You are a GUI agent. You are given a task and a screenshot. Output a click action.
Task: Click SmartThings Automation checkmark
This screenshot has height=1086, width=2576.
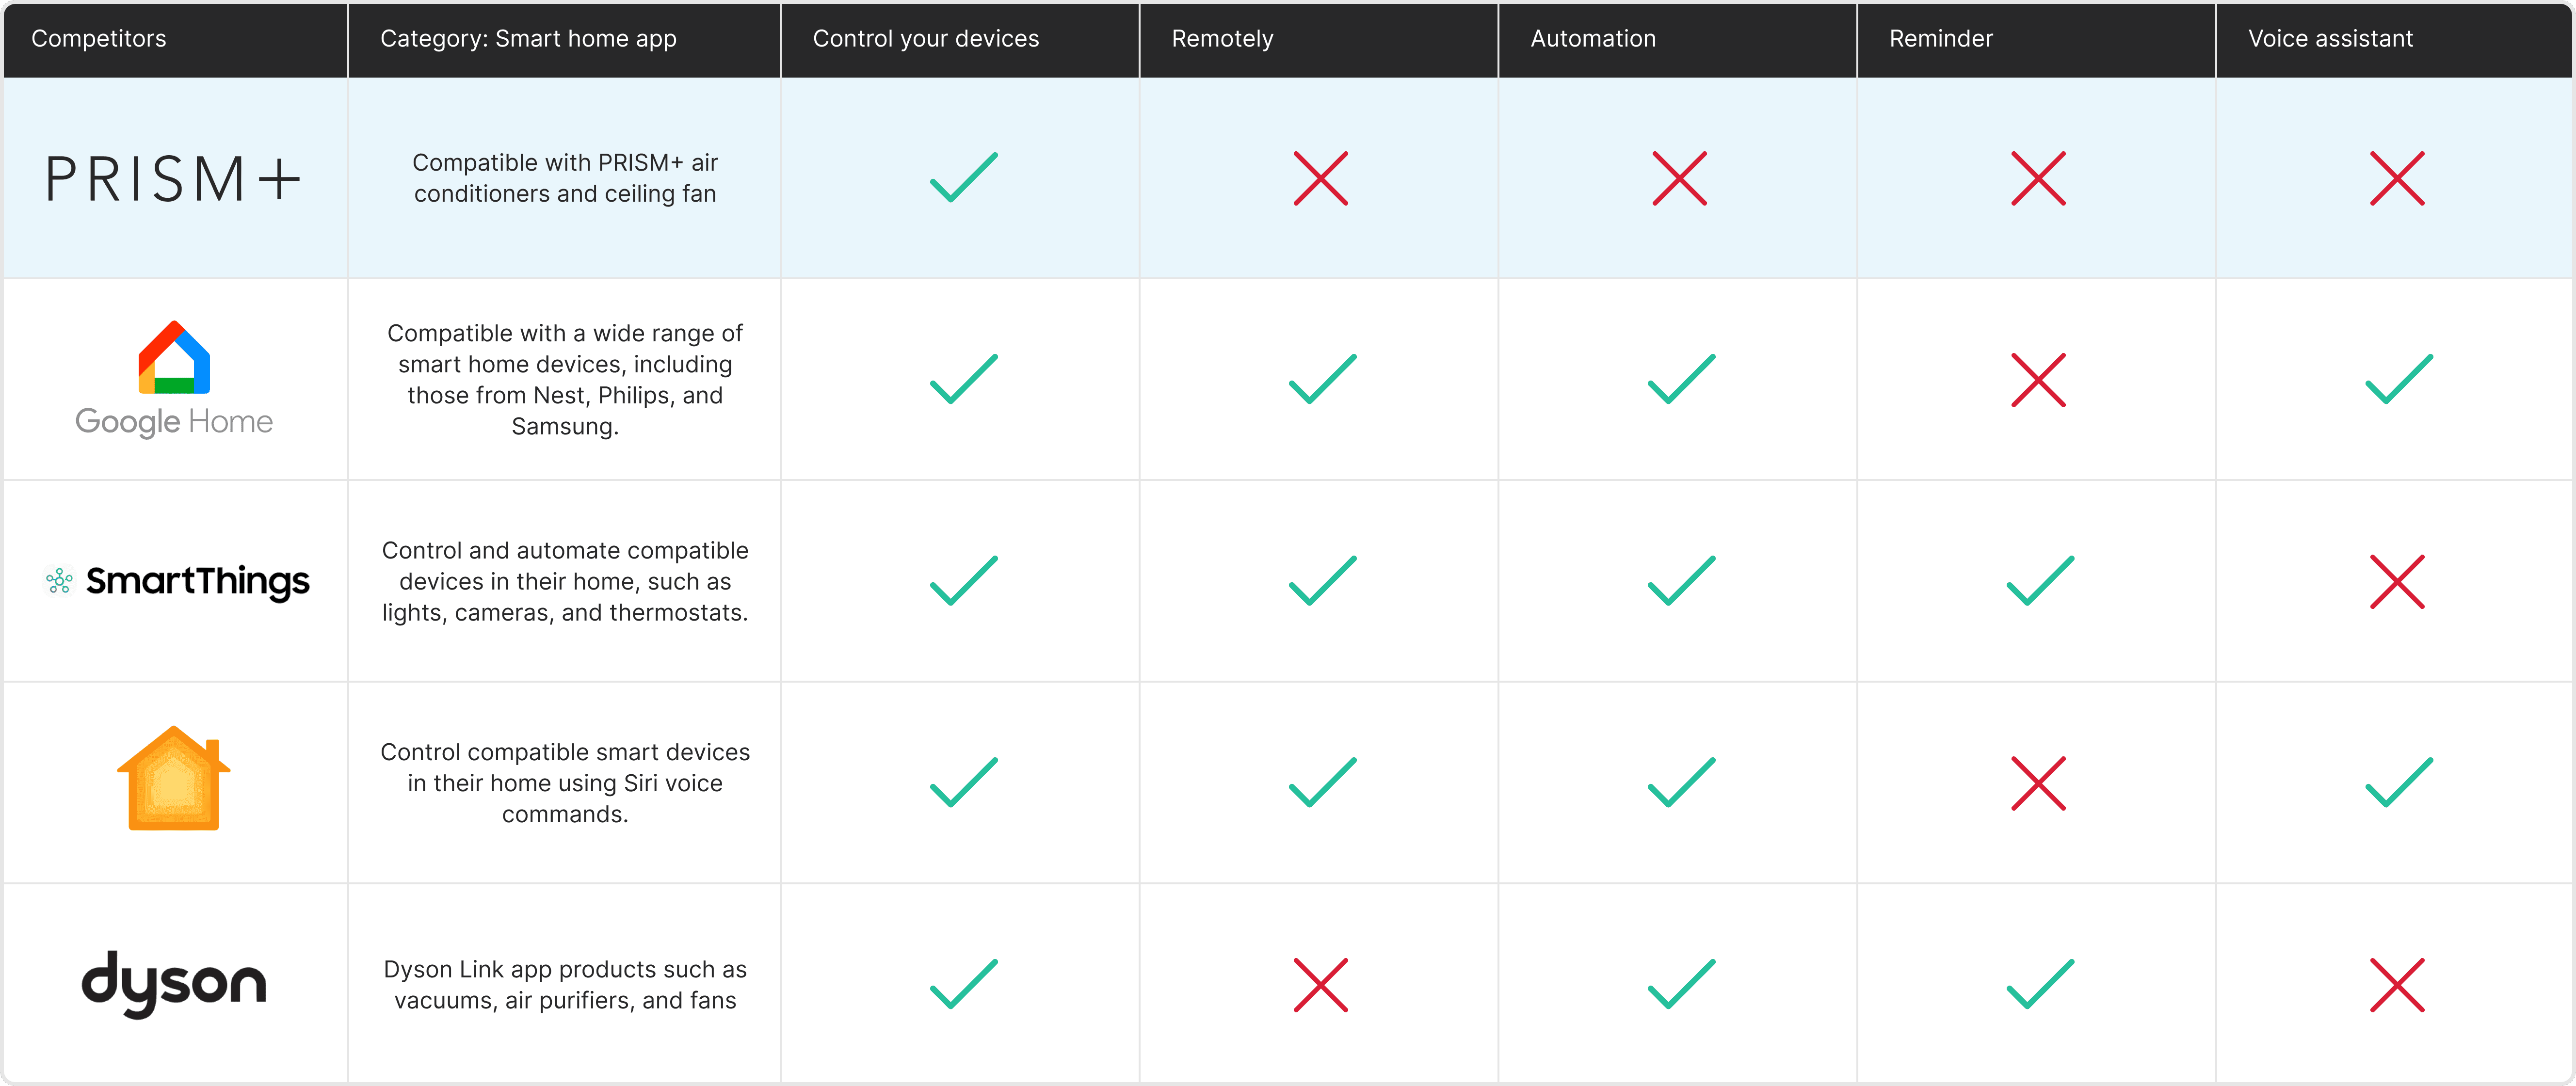[1682, 581]
